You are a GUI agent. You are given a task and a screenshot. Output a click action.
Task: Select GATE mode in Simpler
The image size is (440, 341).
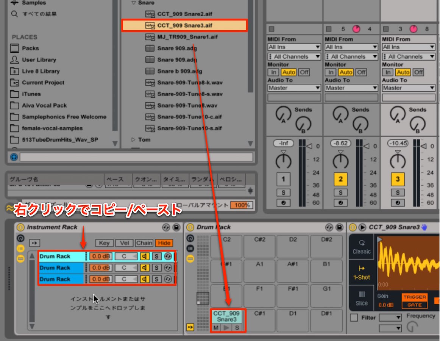(x=415, y=305)
